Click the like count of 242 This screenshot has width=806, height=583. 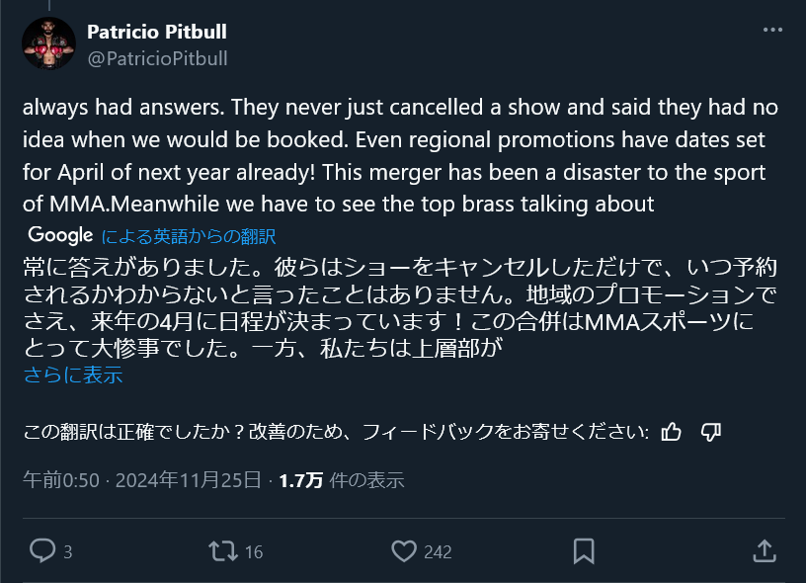(437, 552)
